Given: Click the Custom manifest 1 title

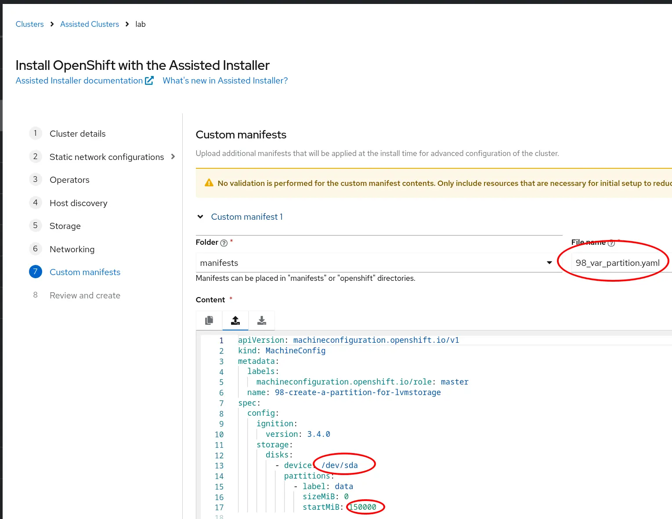Looking at the screenshot, I should pos(247,217).
